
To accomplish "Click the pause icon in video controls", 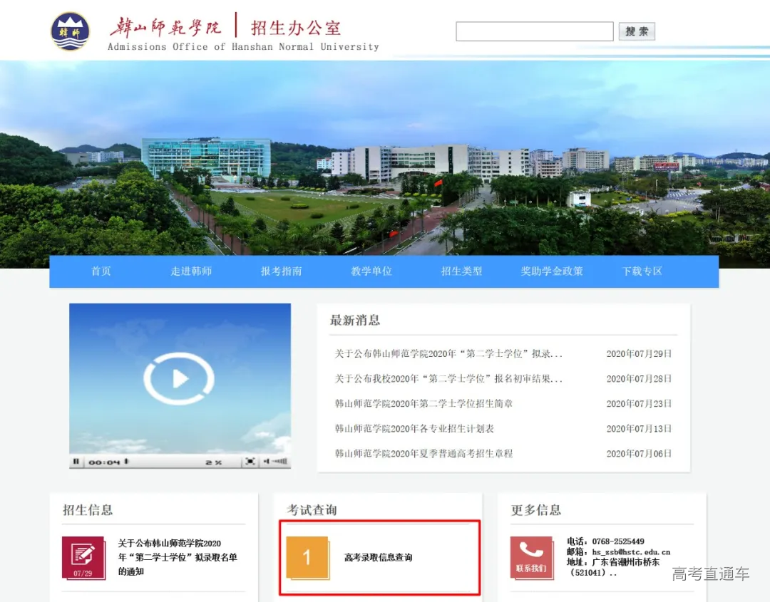I will (x=77, y=462).
